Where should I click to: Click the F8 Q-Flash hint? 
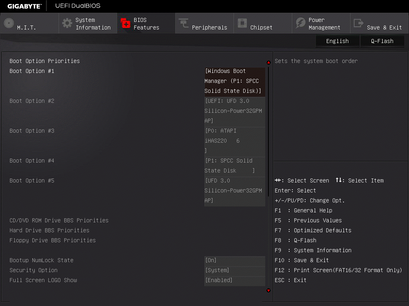tap(296, 240)
